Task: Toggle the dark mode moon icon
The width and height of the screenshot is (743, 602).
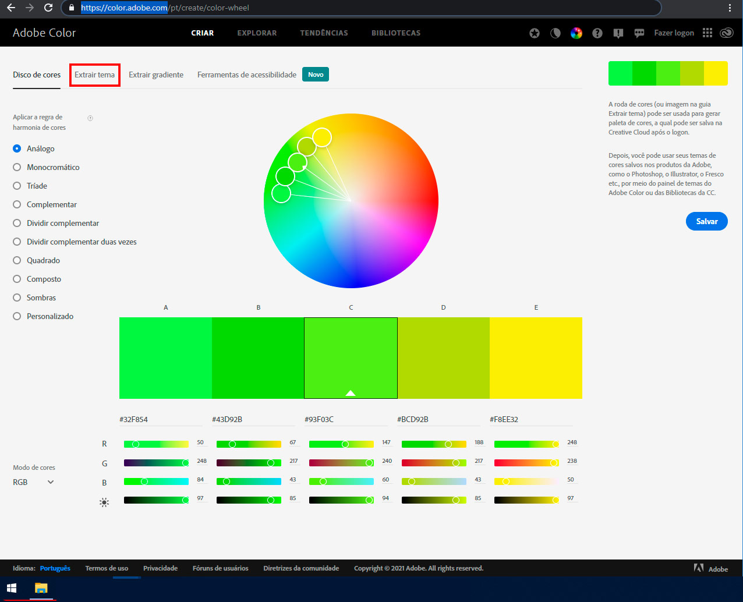Action: point(556,33)
